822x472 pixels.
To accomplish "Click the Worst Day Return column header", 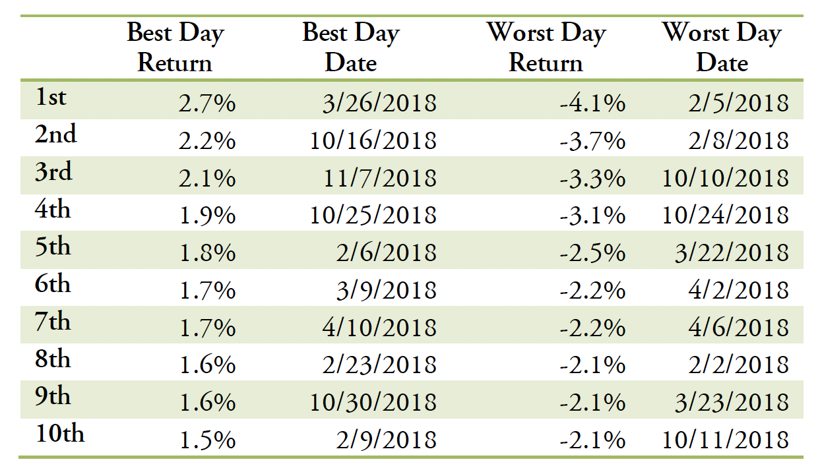I will 546,48.
